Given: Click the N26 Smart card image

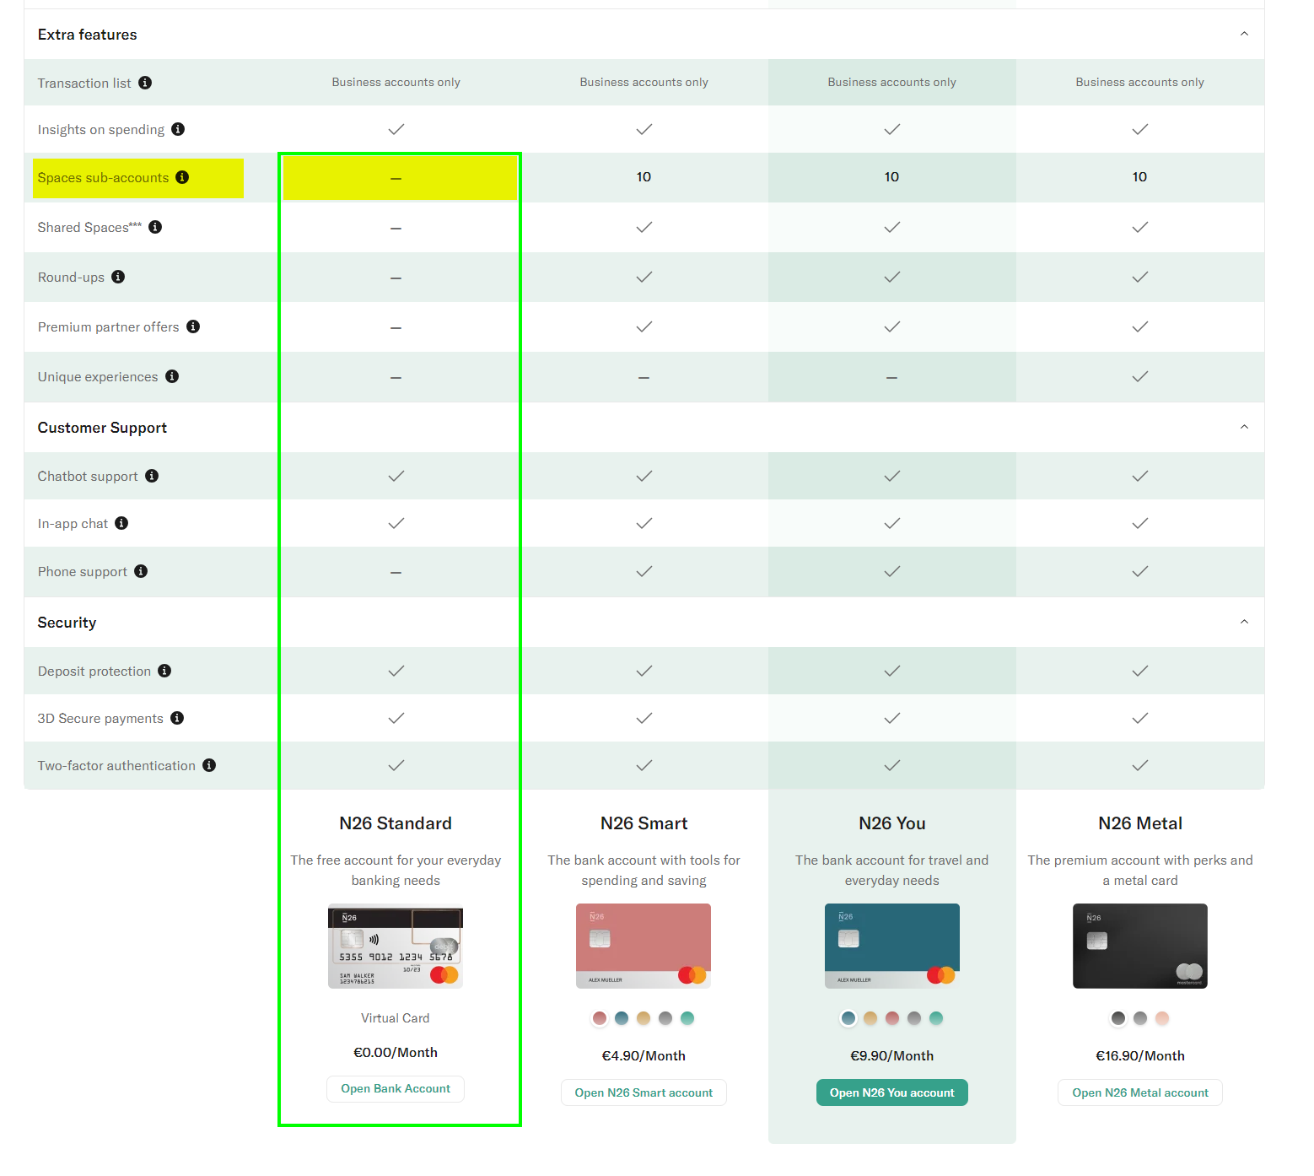Looking at the screenshot, I should 644,946.
